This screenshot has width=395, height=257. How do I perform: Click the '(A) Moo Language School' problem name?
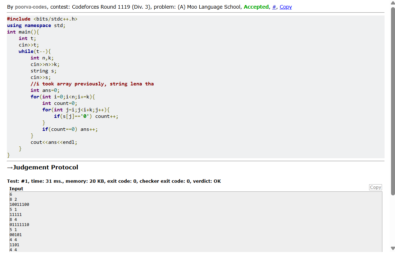click(209, 7)
